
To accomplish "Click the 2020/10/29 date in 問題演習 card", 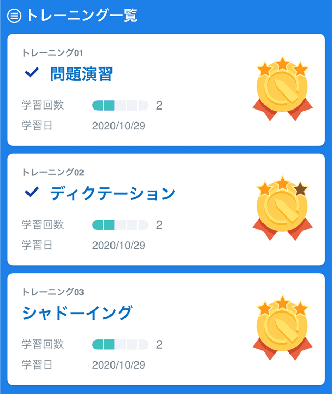I will (x=119, y=126).
